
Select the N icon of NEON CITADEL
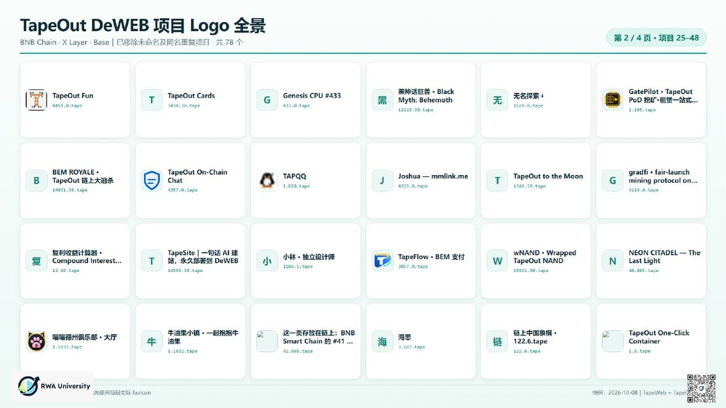[x=613, y=261]
